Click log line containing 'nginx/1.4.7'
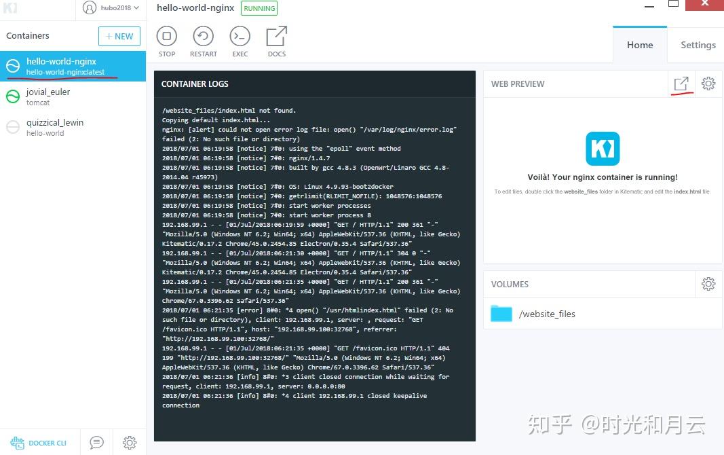Screen dimensions: 724x455 [246, 158]
